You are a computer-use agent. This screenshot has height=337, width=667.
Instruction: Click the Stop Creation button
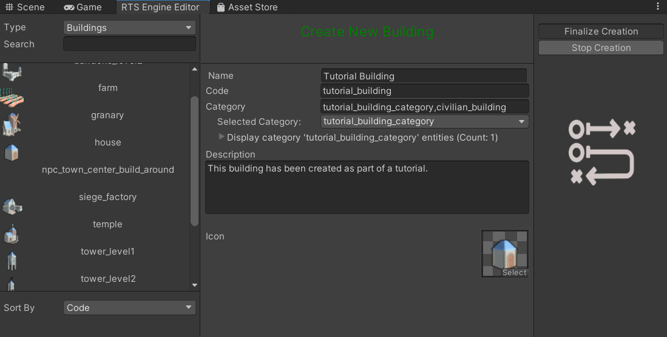pyautogui.click(x=601, y=48)
